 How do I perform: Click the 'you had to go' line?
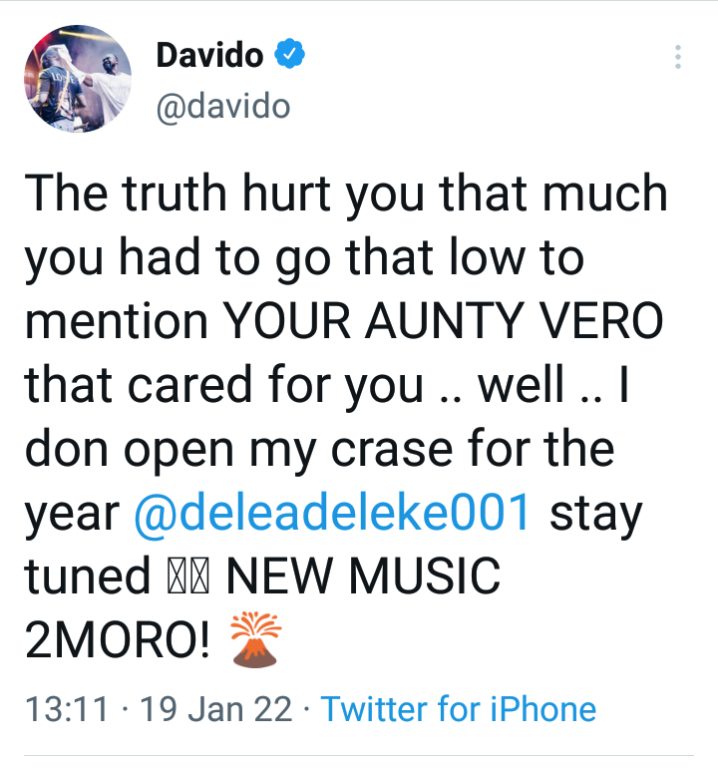(x=178, y=258)
